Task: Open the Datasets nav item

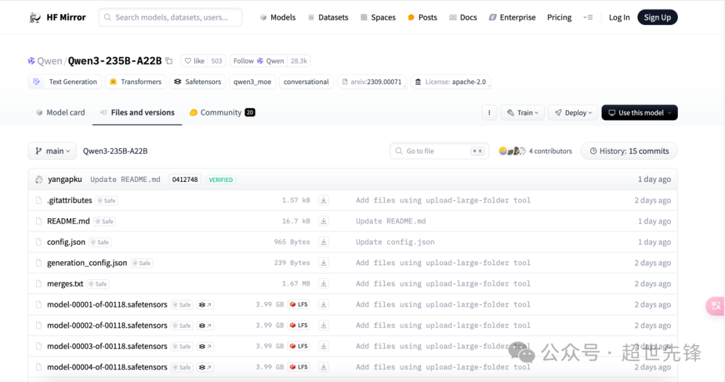Action: [x=328, y=17]
